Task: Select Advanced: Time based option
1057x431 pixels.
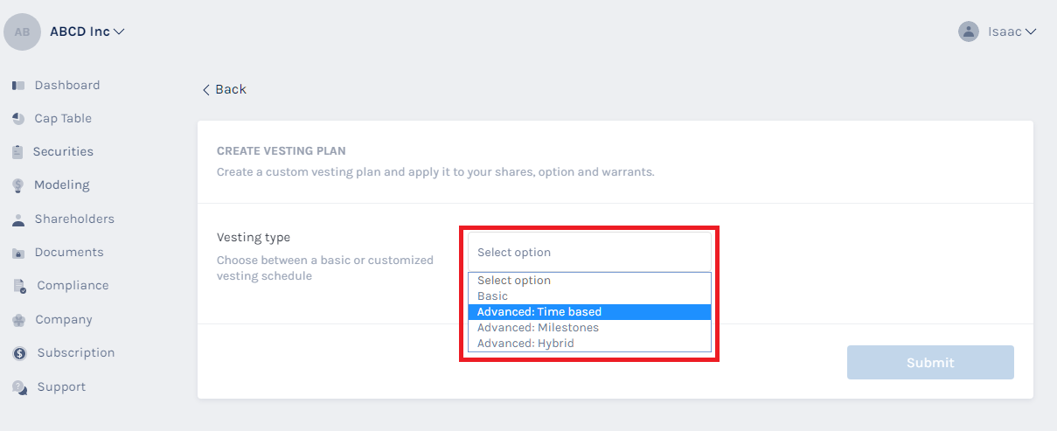Action: 539,312
